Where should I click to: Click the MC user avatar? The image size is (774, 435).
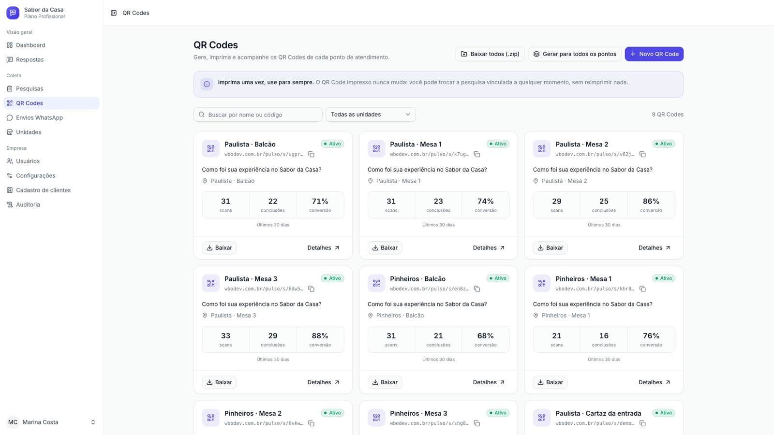(x=13, y=422)
